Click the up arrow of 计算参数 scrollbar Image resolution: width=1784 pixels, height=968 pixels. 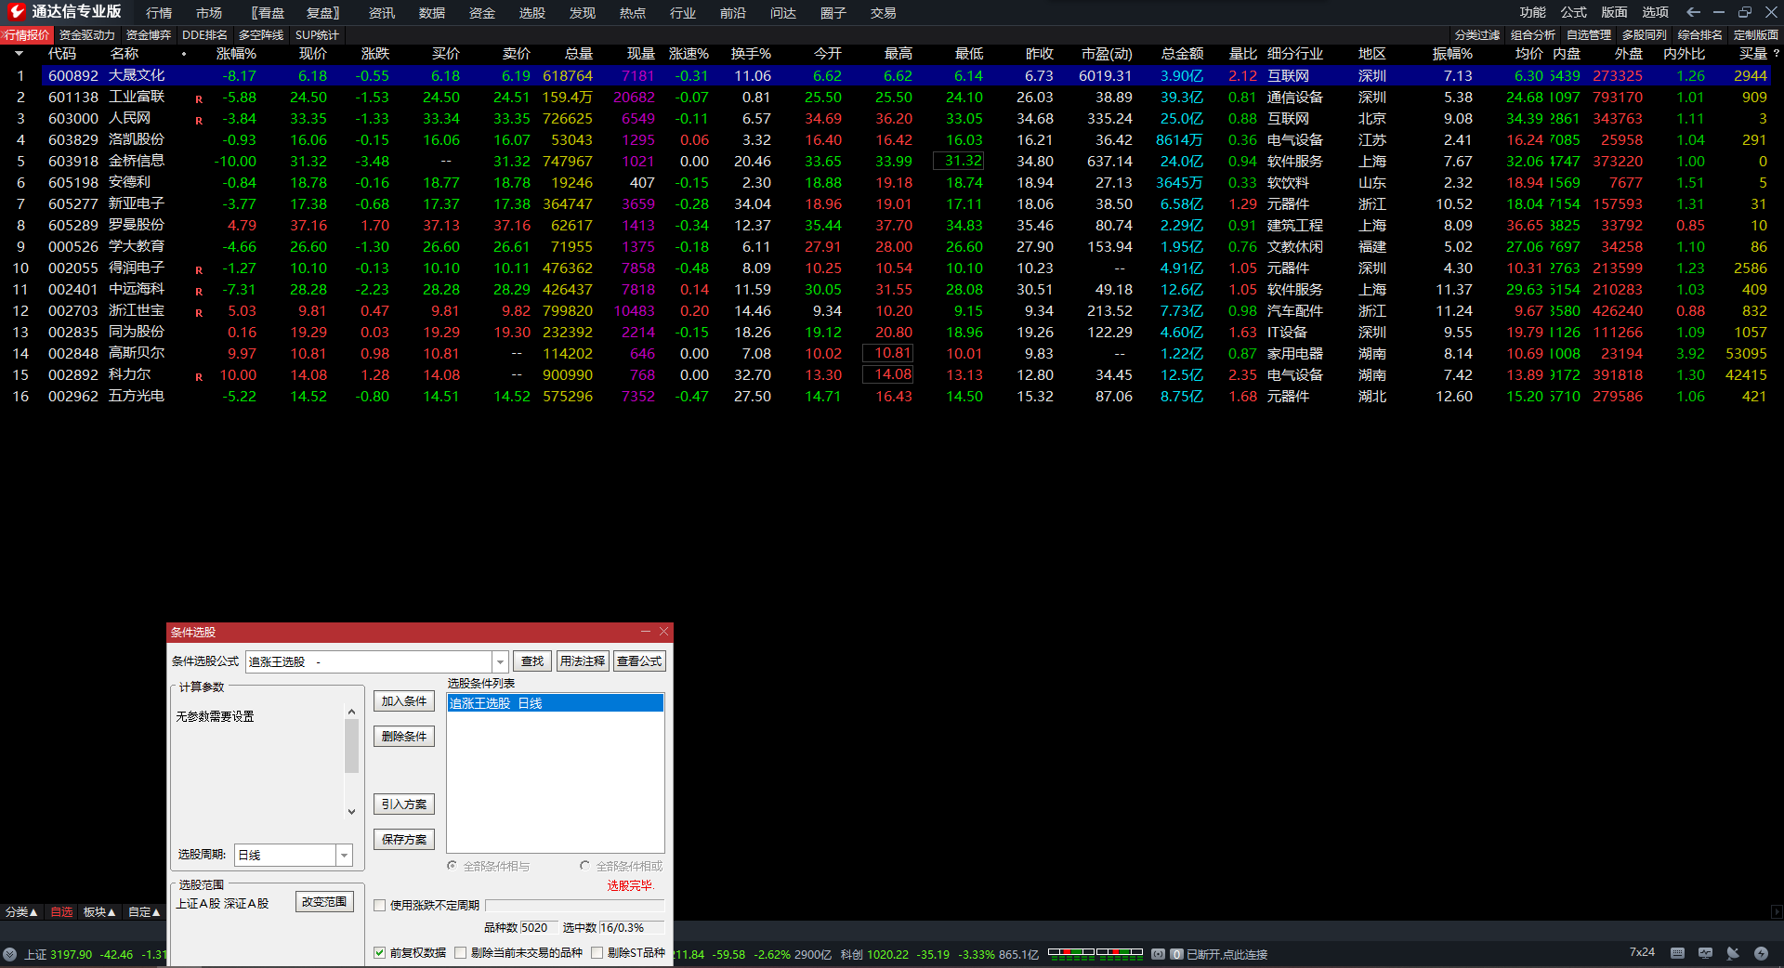[351, 713]
